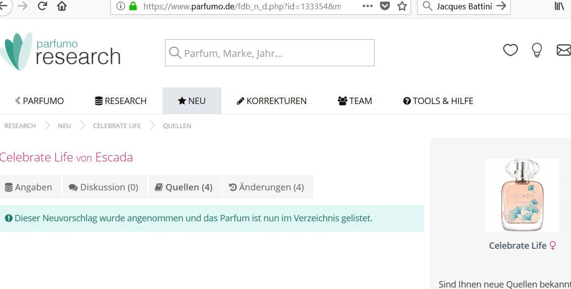Click the Jacques Battini browser search box
This screenshot has height=289, width=571.
point(463,6)
